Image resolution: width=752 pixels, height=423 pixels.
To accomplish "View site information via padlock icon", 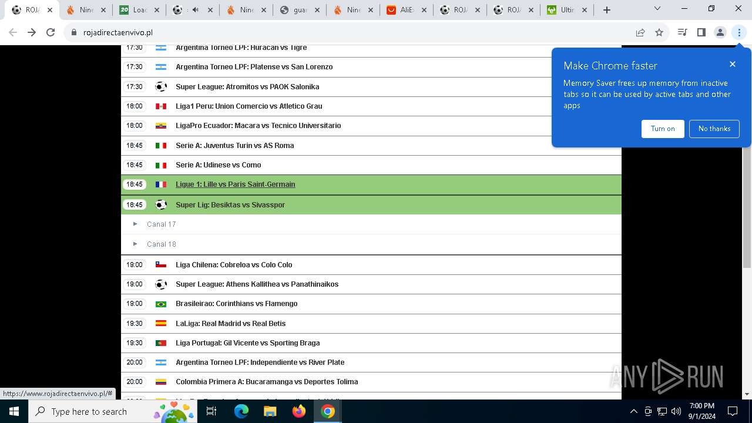I will tap(74, 32).
